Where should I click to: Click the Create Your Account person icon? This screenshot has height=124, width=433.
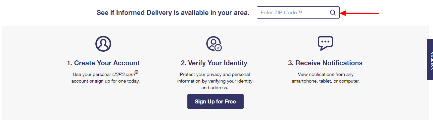(x=103, y=43)
